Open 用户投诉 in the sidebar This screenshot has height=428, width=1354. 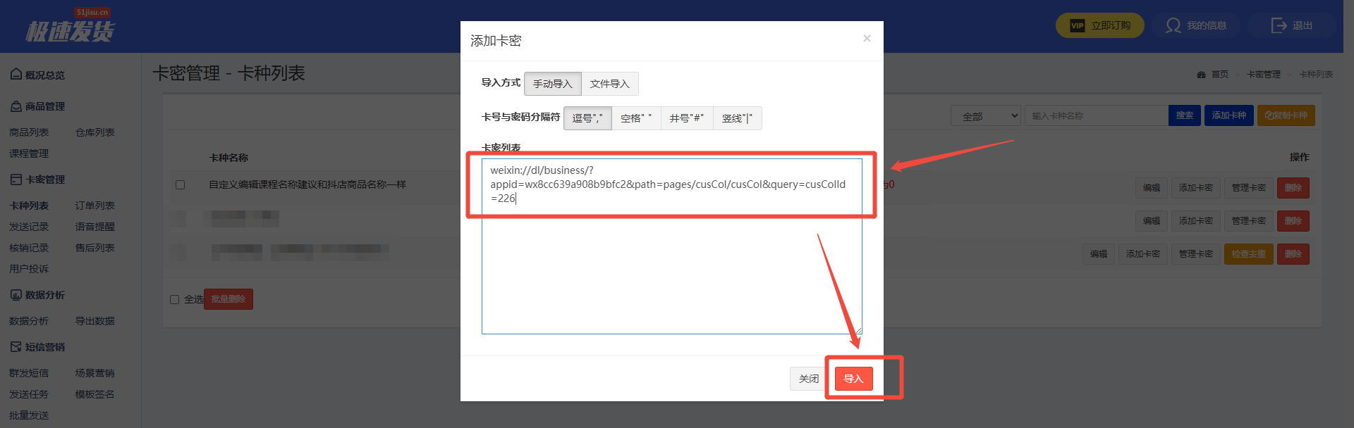point(29,269)
